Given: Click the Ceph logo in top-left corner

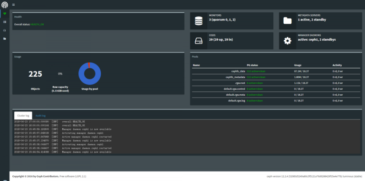Looking at the screenshot, I should tap(5, 5).
